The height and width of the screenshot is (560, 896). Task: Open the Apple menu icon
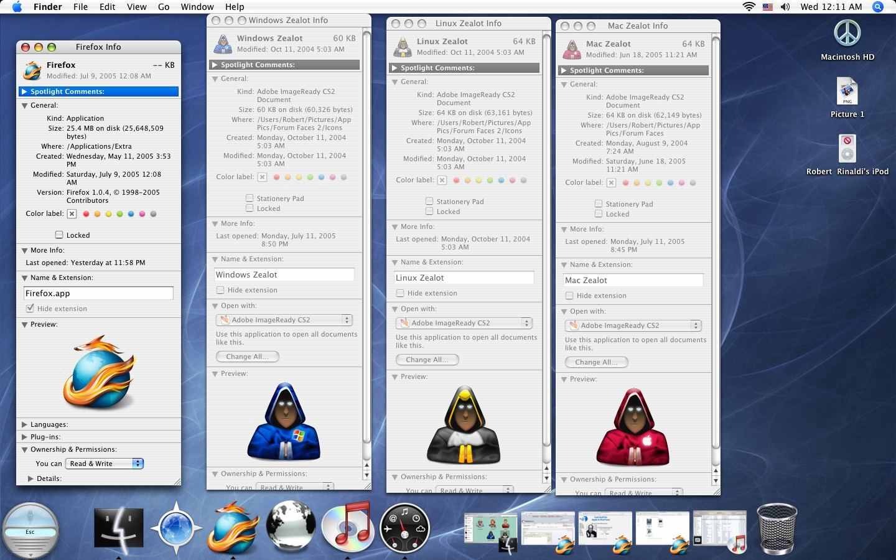[17, 7]
